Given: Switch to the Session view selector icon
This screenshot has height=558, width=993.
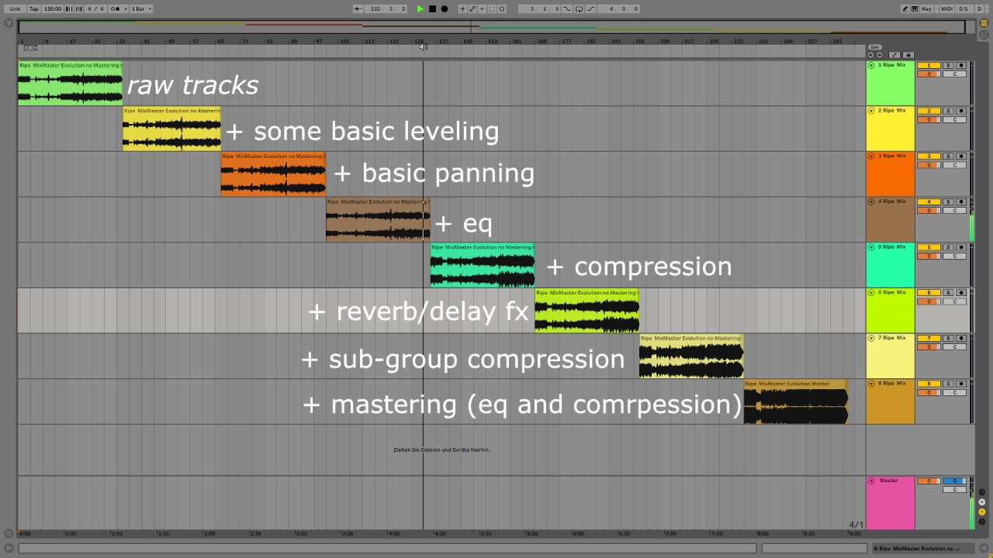Looking at the screenshot, I should coord(984,34).
